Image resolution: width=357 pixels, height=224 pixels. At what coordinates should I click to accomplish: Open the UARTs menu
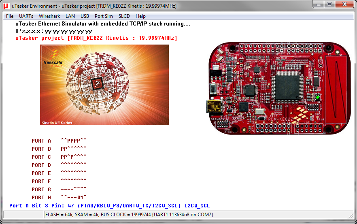pos(26,16)
